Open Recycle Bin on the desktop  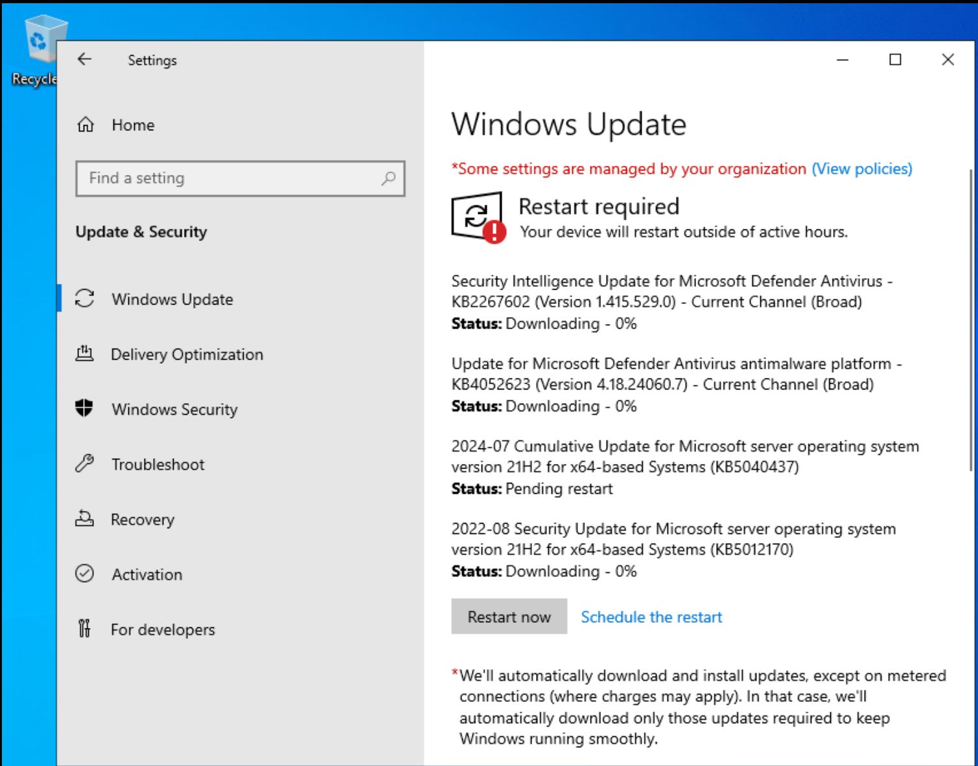point(39,52)
